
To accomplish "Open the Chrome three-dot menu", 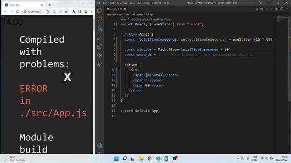I will tap(92, 11).
